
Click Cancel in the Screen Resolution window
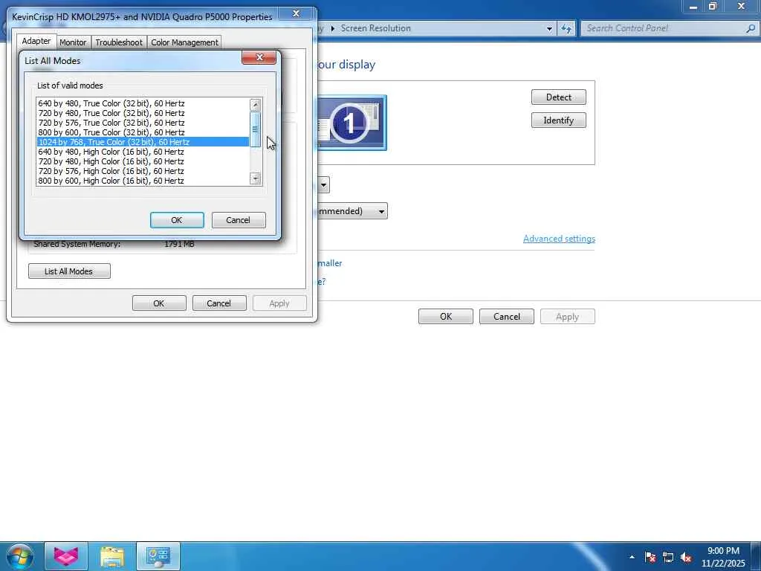coord(507,317)
